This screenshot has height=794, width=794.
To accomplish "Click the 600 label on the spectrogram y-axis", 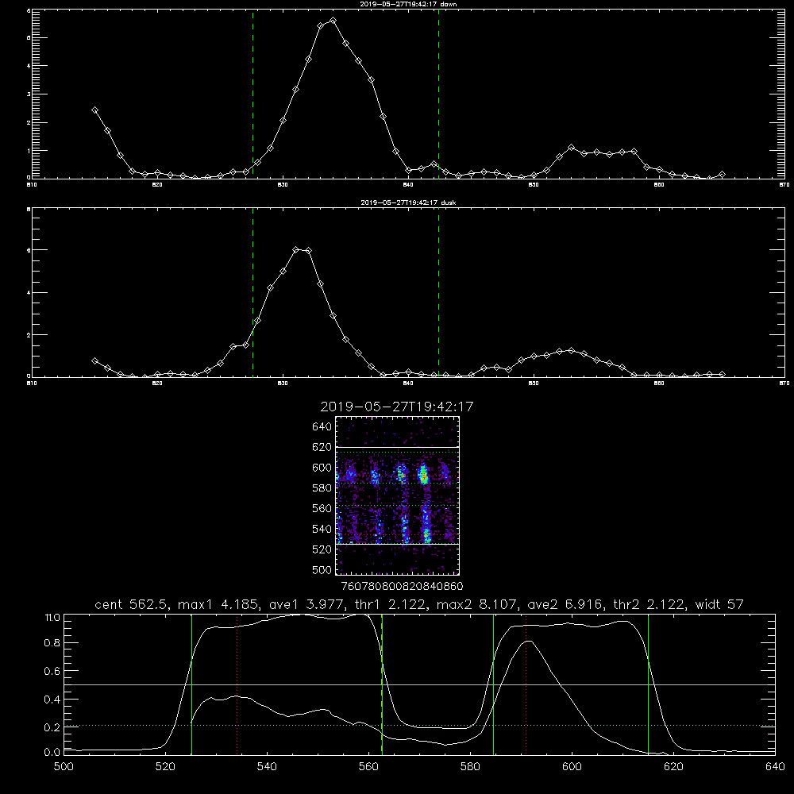I will point(322,468).
